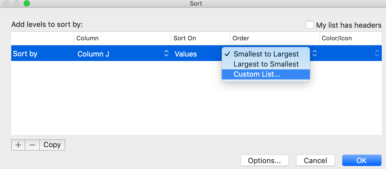
Task: Enable the My list has headers checkbox
Action: (x=310, y=25)
